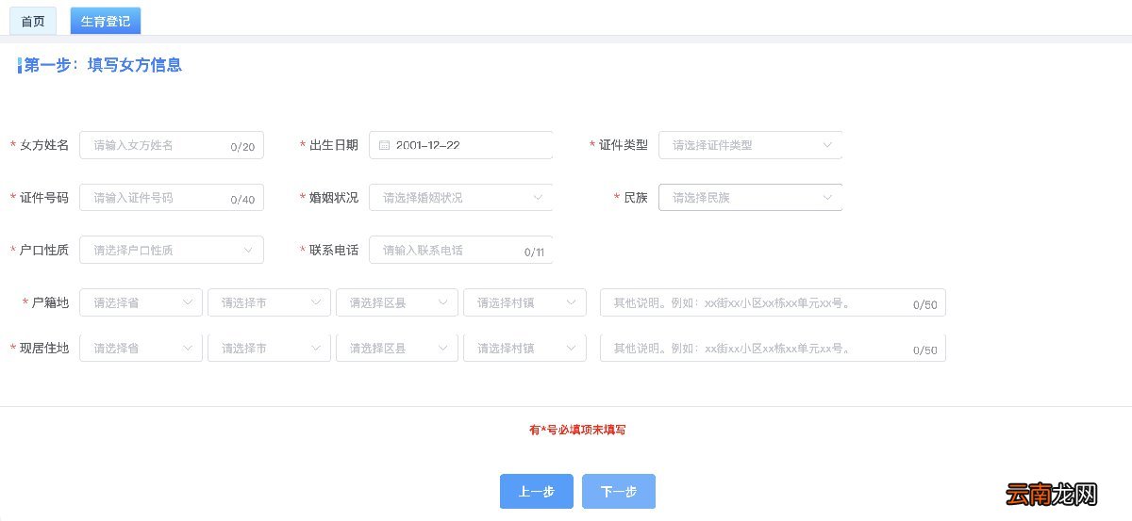Click the 女方姓名 input field
This screenshot has height=521, width=1132.
pyautogui.click(x=172, y=145)
